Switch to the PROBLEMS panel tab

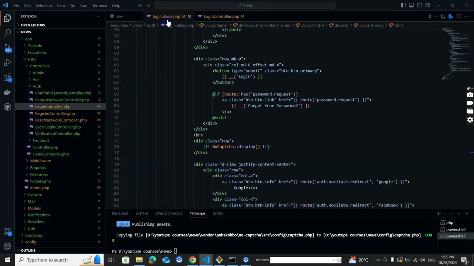(120, 214)
